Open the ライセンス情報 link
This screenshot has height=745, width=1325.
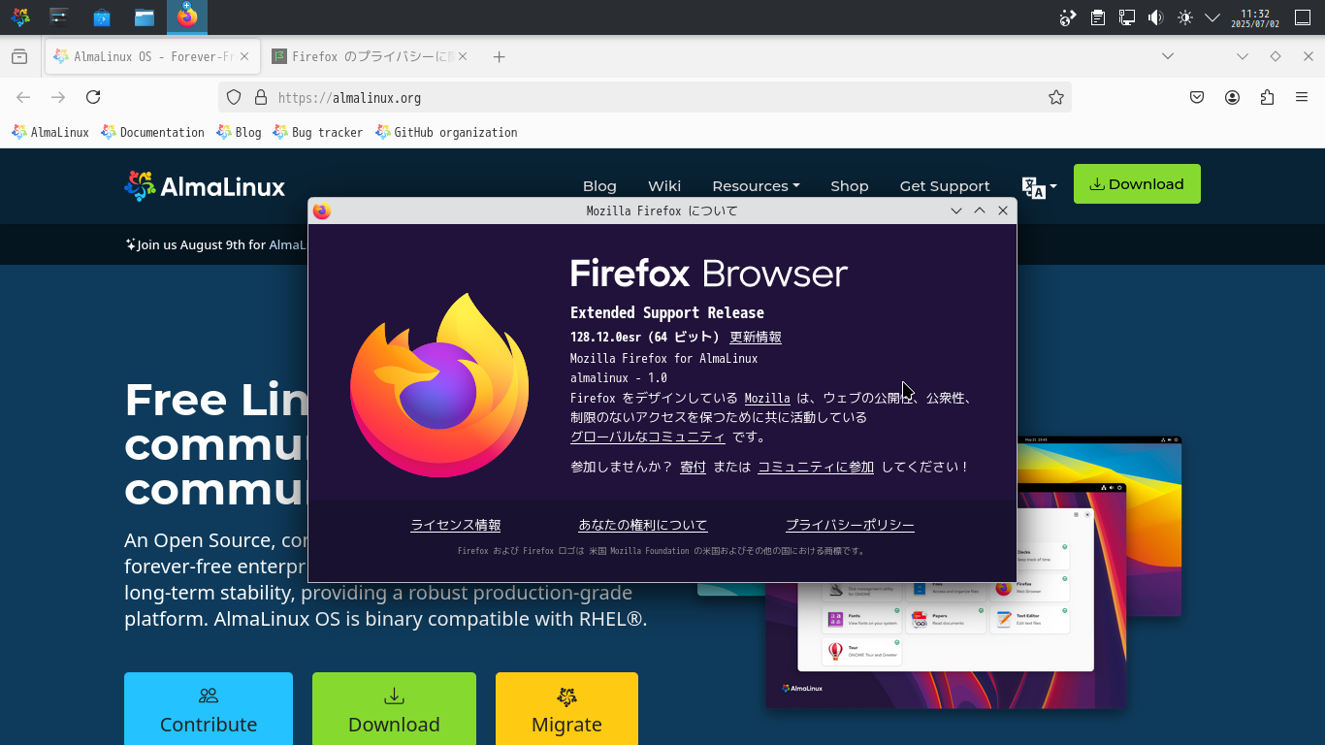point(456,525)
